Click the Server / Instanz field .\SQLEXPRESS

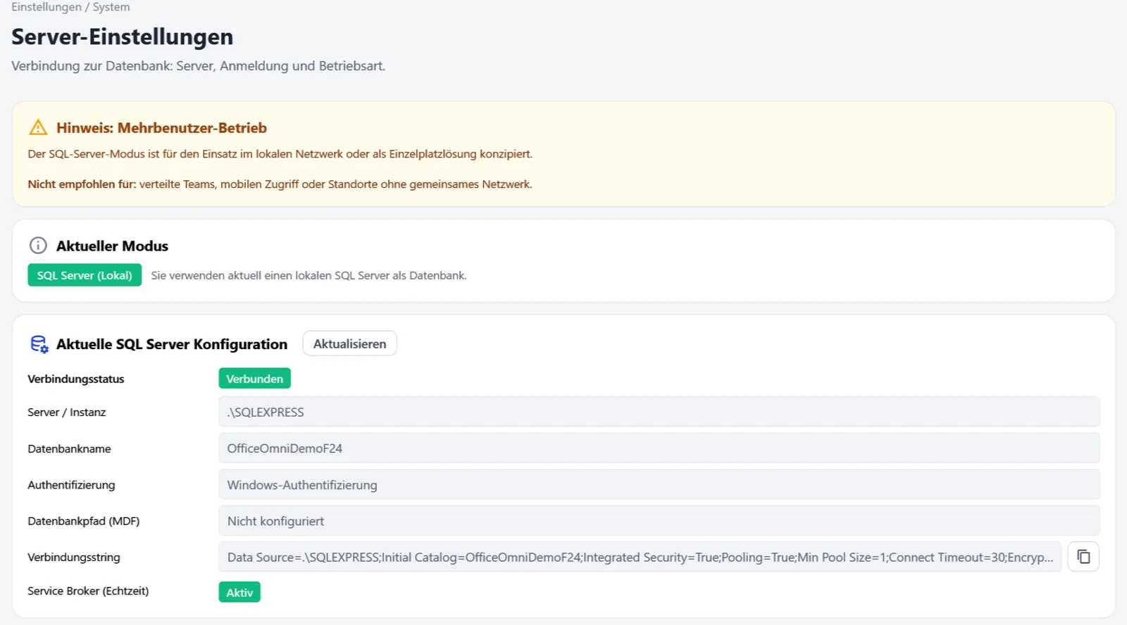click(659, 412)
